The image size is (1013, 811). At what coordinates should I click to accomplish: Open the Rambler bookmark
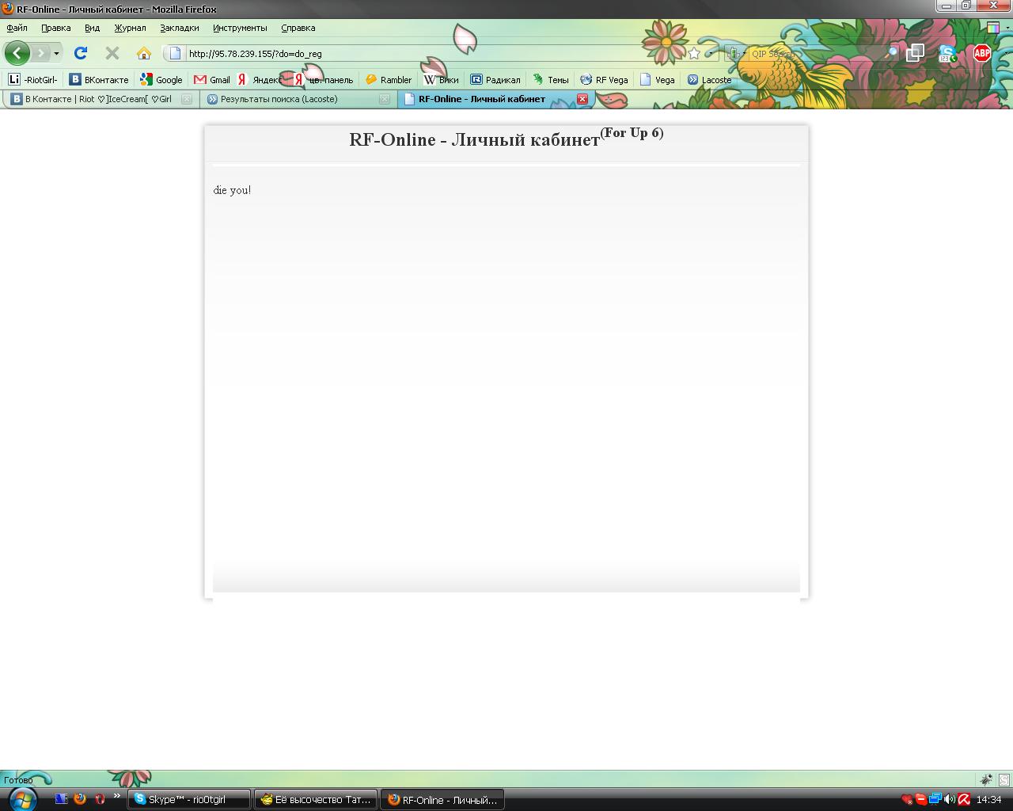389,79
